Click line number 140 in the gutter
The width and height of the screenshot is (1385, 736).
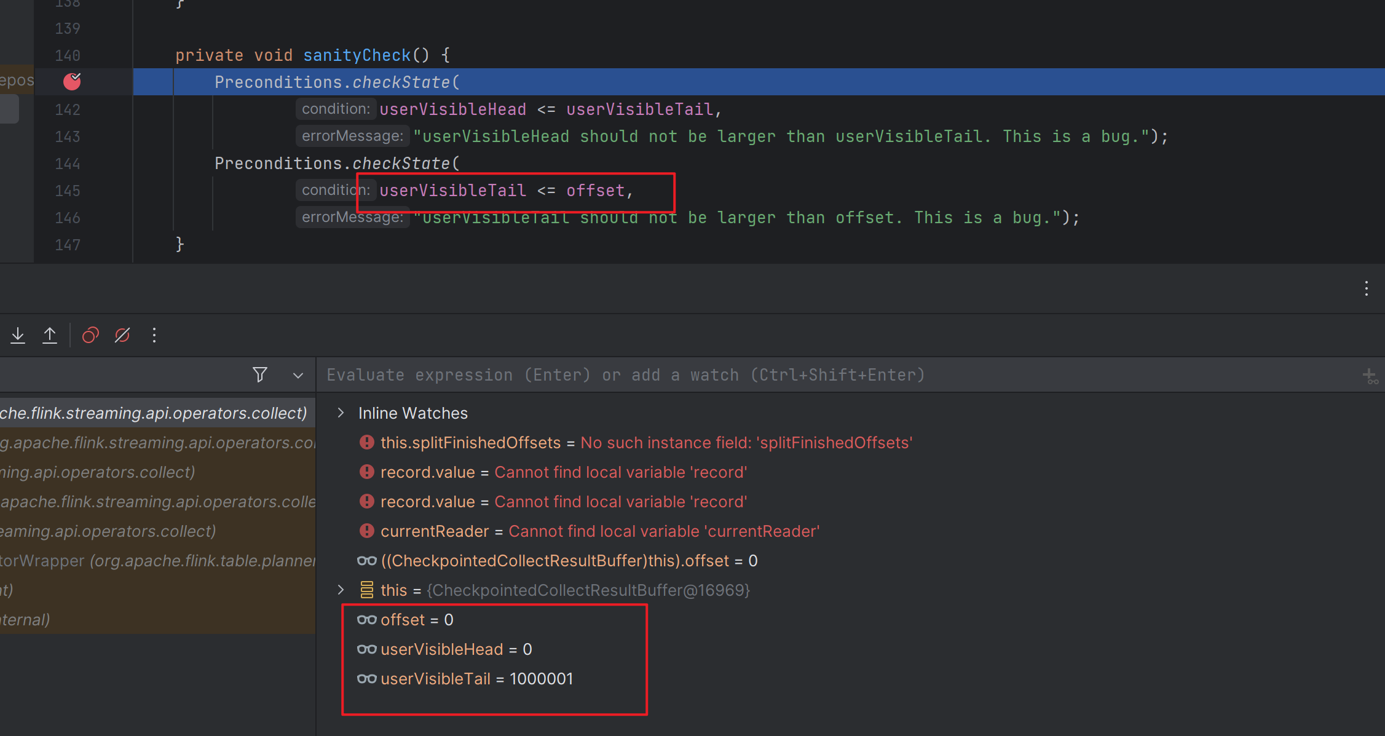tap(68, 55)
